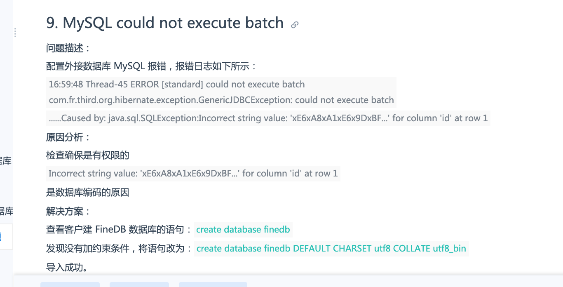Select the heading '9. MySQL could not execute batch'
Image resolution: width=563 pixels, height=287 pixels.
point(165,23)
